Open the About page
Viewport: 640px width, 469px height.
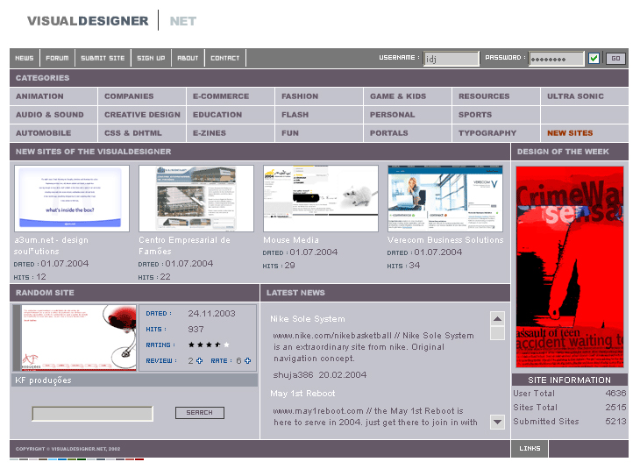(188, 59)
